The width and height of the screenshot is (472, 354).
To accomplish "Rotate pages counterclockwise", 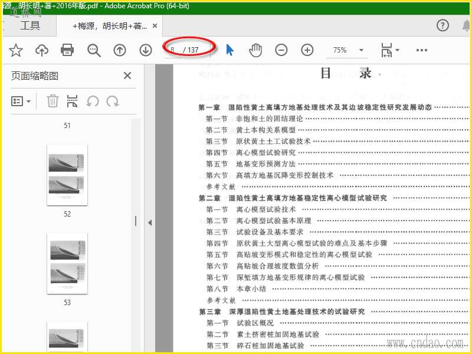I will click(93, 101).
